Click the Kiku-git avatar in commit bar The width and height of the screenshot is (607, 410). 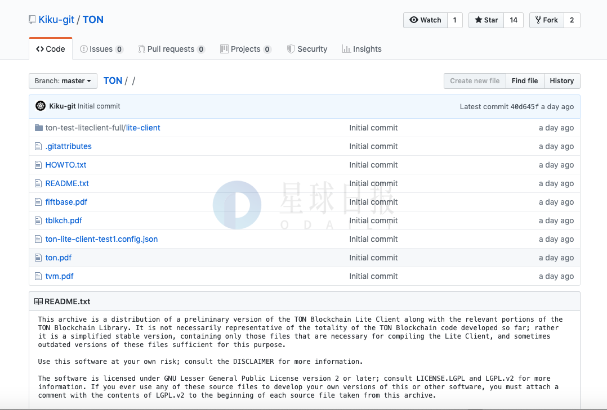point(41,106)
